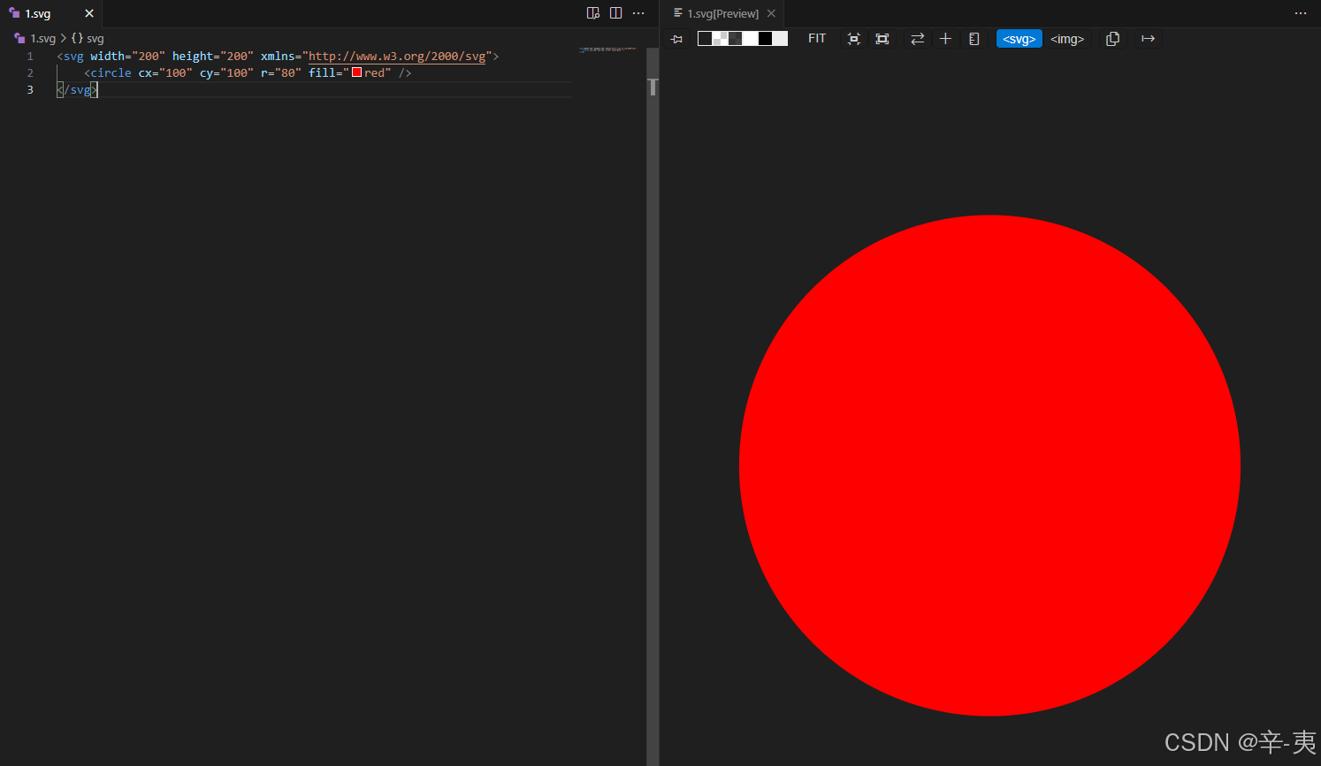
Task: Pin the SVG preview toolbar
Action: click(677, 39)
